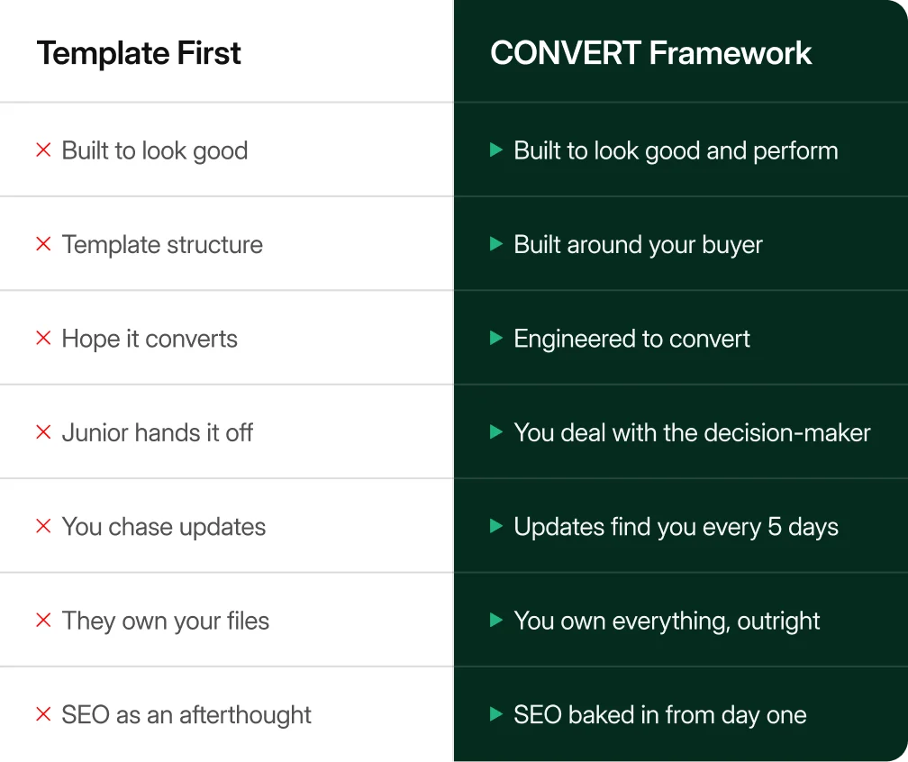908x762 pixels.
Task: Click green arrow by SEO baked in from day one
Action: click(x=496, y=714)
